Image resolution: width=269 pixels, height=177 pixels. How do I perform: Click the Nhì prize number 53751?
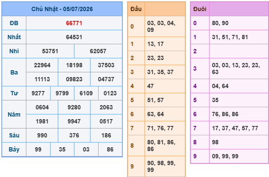coord(50,51)
